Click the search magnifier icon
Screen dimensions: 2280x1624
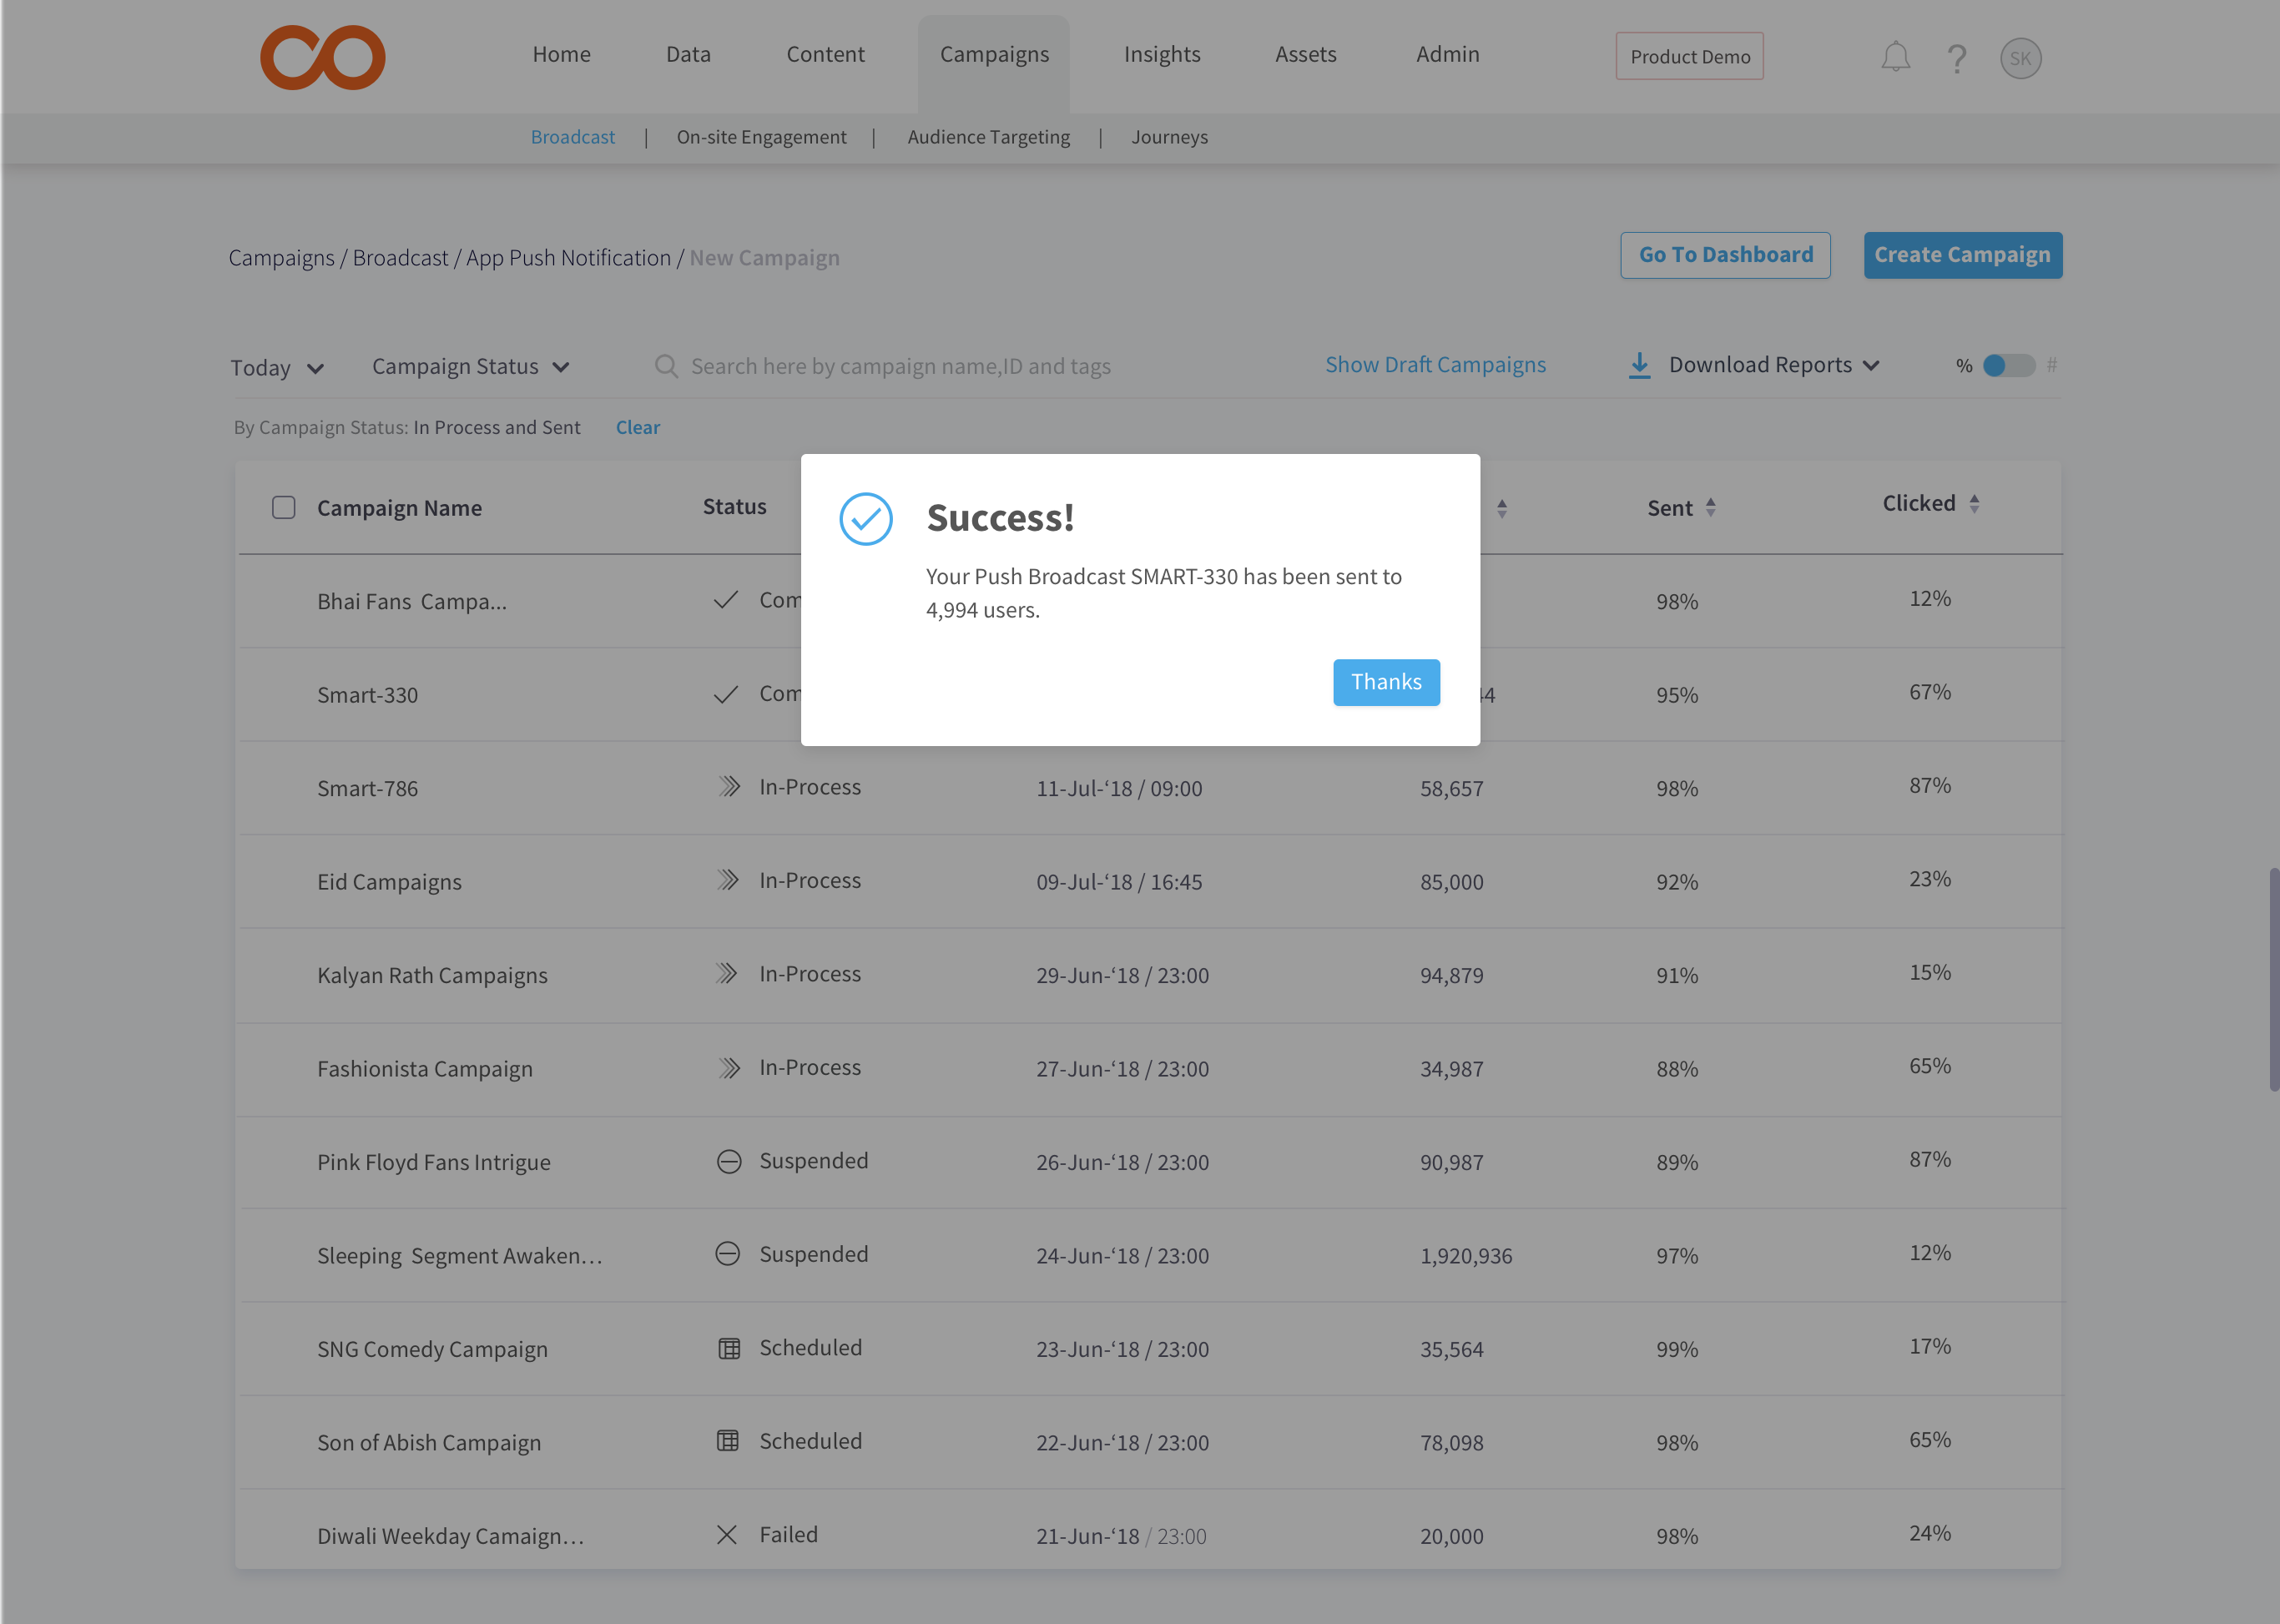pos(666,366)
